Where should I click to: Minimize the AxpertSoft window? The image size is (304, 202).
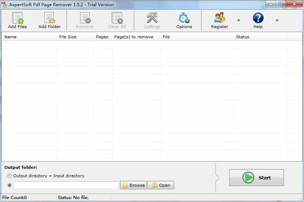coord(271,4)
